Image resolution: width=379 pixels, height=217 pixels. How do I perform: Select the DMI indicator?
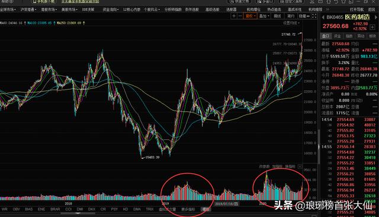[x=80, y=209]
